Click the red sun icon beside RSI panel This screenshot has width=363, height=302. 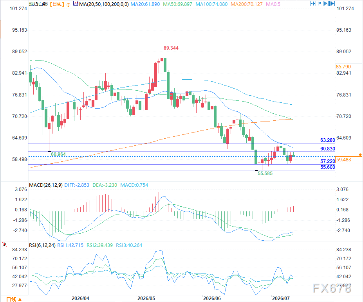pyautogui.click(x=4, y=244)
